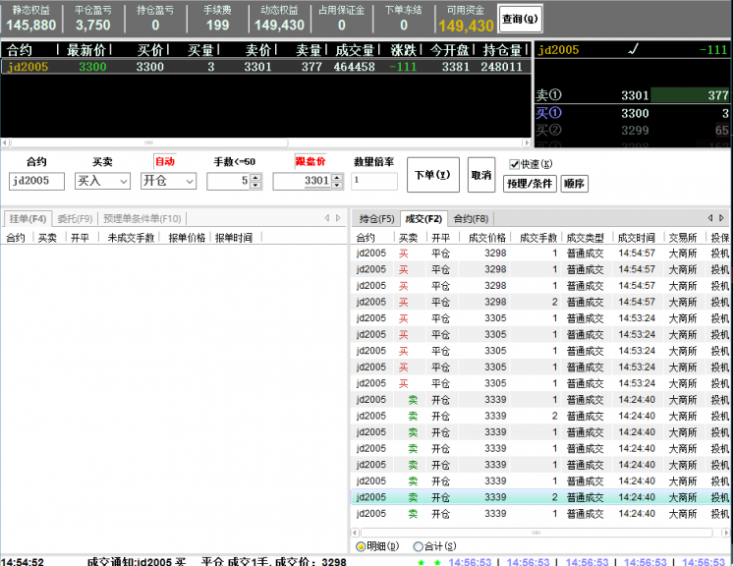Click the 下单(Y) place order button

click(433, 175)
